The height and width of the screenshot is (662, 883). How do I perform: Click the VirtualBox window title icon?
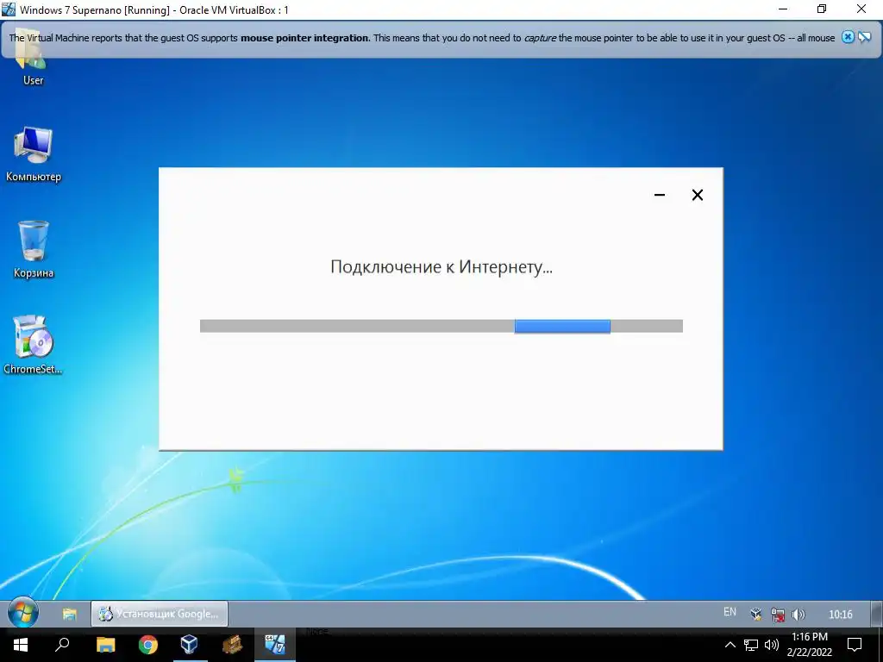pyautogui.click(x=9, y=9)
